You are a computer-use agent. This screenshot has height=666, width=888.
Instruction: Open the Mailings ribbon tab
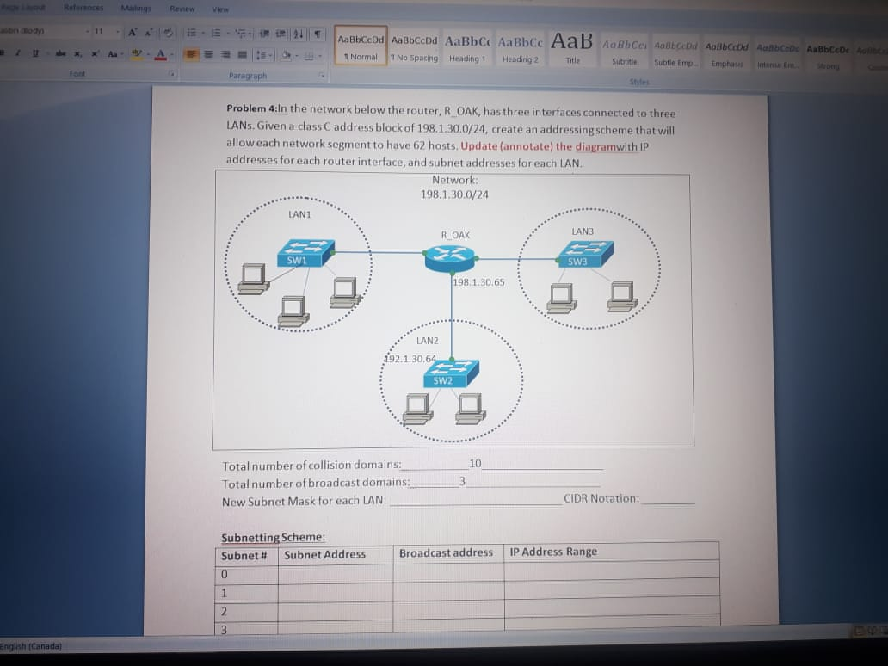click(x=136, y=7)
